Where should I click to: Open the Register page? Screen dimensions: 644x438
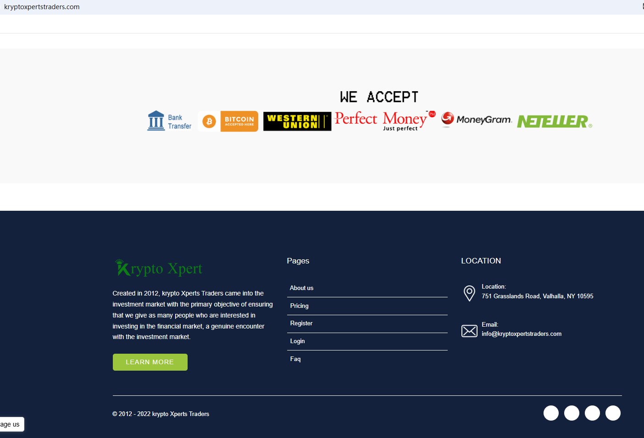point(301,323)
